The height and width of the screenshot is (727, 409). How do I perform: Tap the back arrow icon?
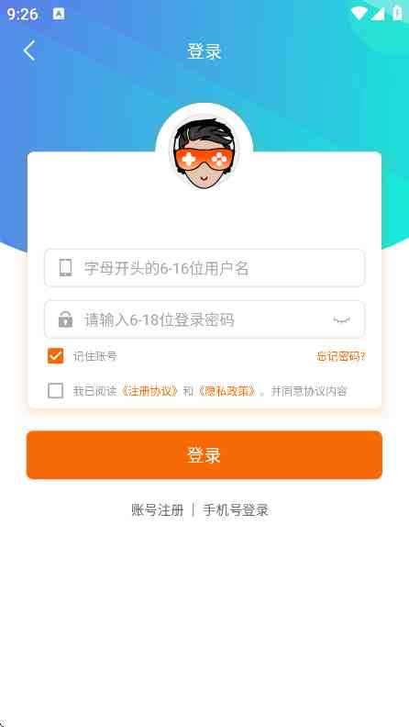tap(29, 50)
